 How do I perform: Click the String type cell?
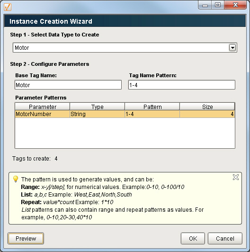[x=97, y=114]
